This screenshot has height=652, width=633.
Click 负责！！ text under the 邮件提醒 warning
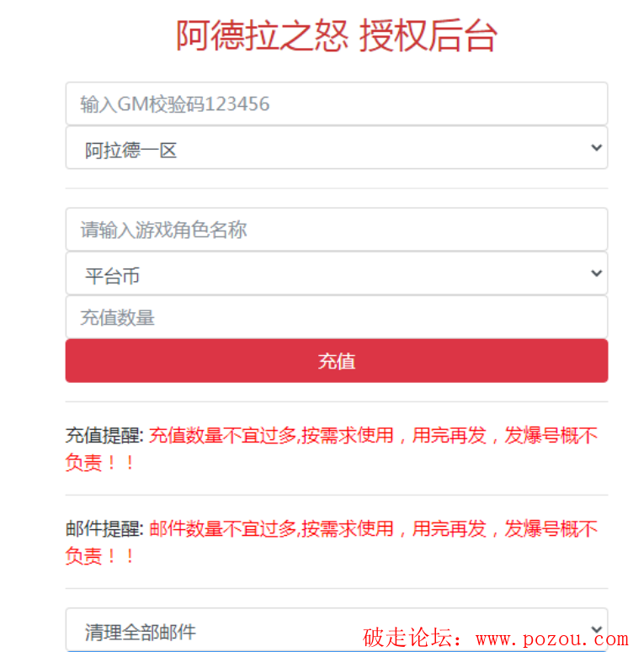pyautogui.click(x=100, y=555)
